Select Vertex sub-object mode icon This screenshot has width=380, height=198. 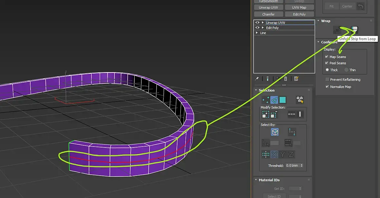coord(266,100)
